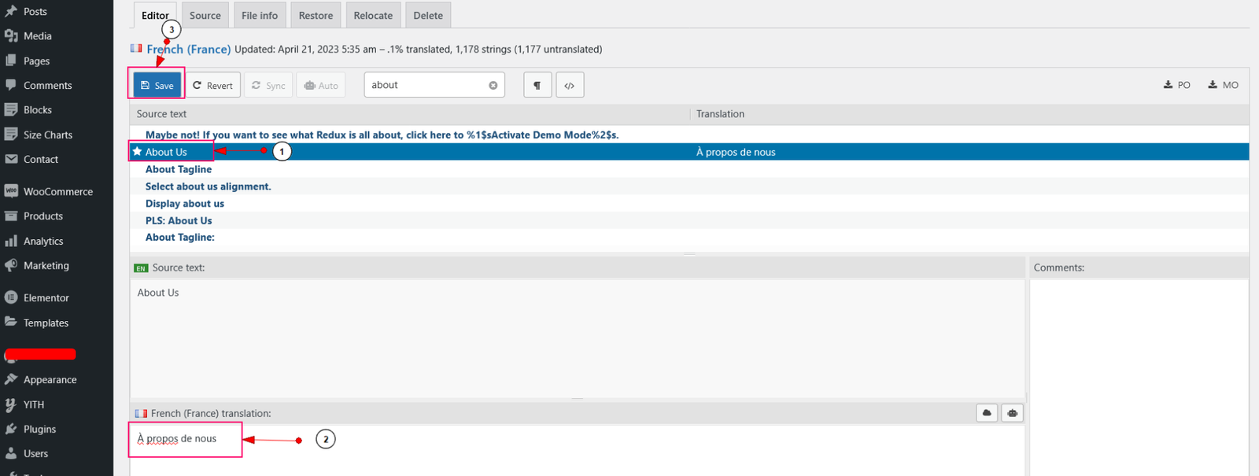
Task: Select the 'About Tagline' source string
Action: (179, 169)
